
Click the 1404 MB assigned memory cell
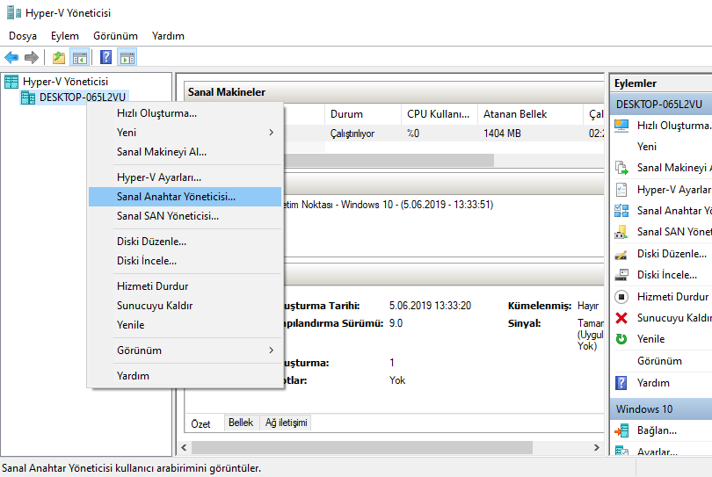coord(502,134)
